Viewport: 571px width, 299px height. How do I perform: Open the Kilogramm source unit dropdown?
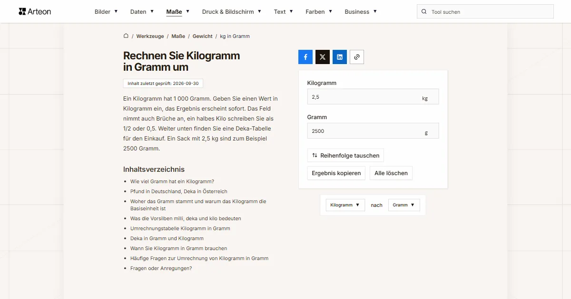click(345, 205)
